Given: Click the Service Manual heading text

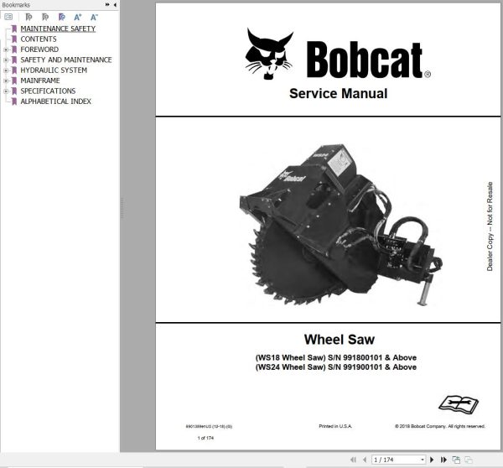Looking at the screenshot, I should pos(338,93).
